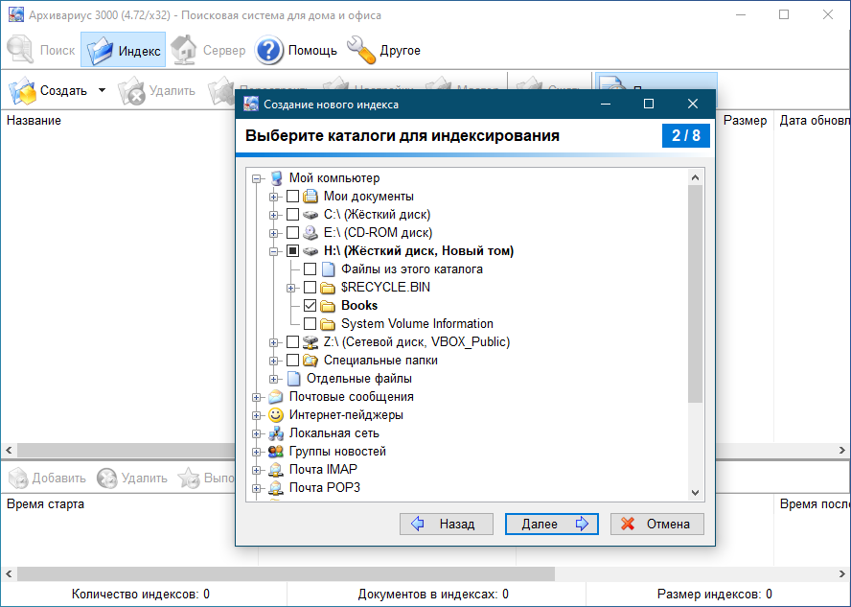Click the tree's vertical scrollbar thumb

695,293
